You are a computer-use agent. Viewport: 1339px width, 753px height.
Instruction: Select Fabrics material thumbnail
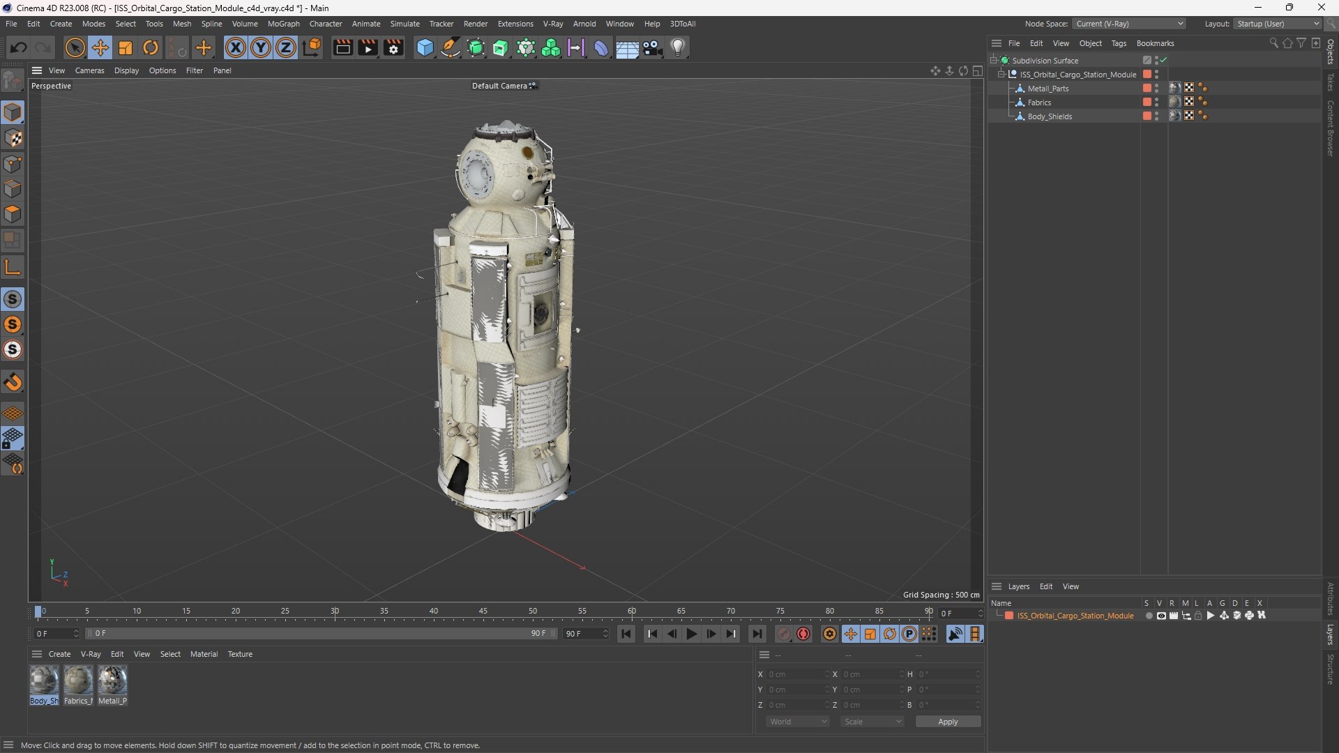pos(78,680)
